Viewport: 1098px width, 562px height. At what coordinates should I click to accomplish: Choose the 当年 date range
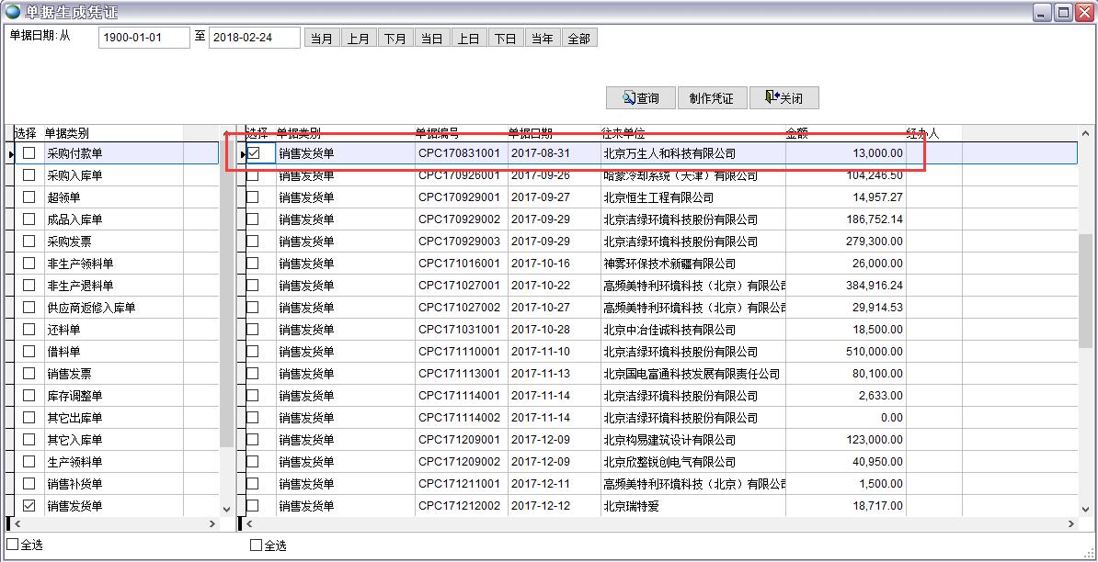543,39
